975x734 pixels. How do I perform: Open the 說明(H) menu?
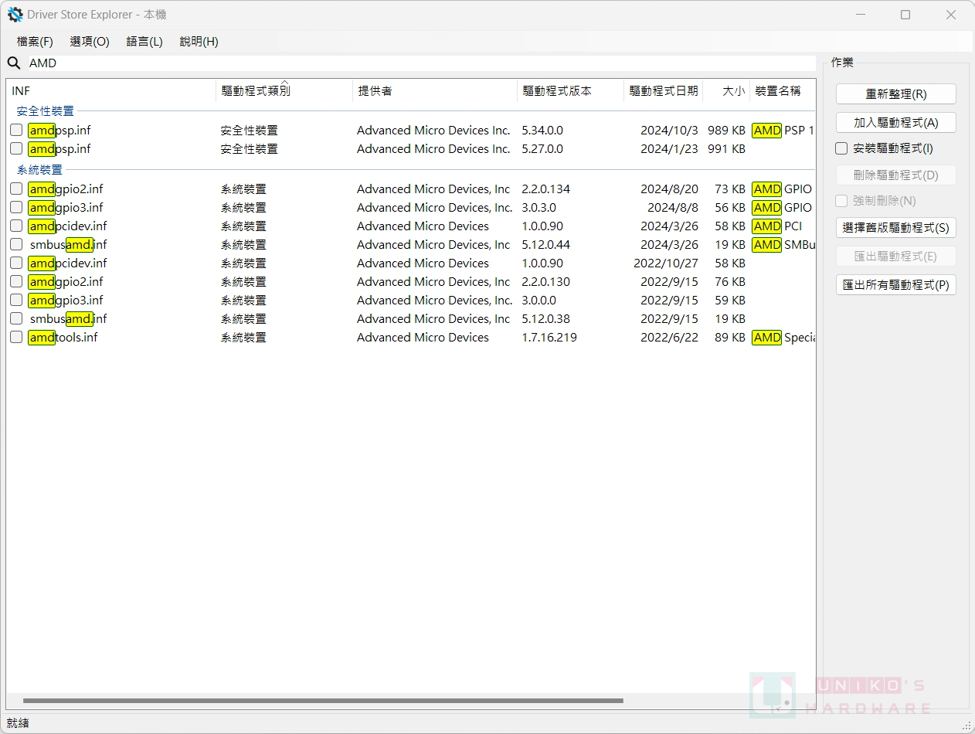199,42
